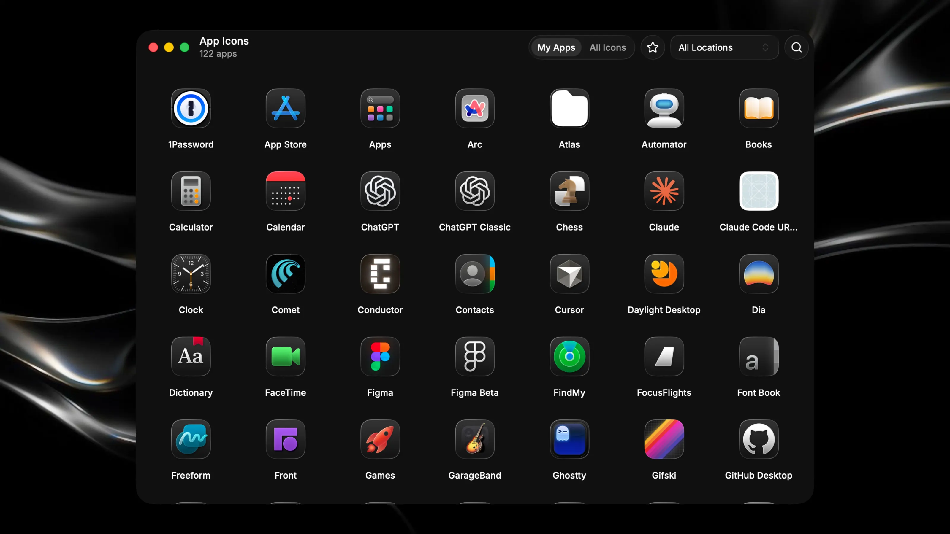
Task: Click the striped Gifski icon
Action: [664, 439]
